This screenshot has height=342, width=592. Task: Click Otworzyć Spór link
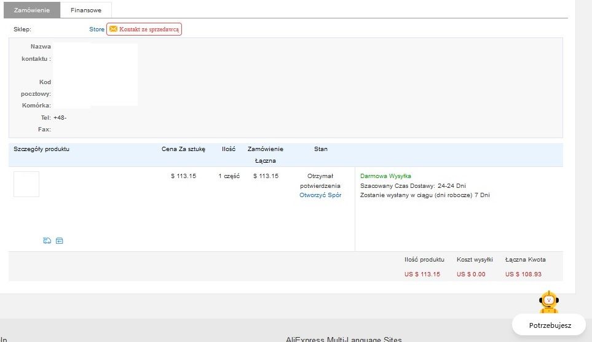click(x=320, y=195)
